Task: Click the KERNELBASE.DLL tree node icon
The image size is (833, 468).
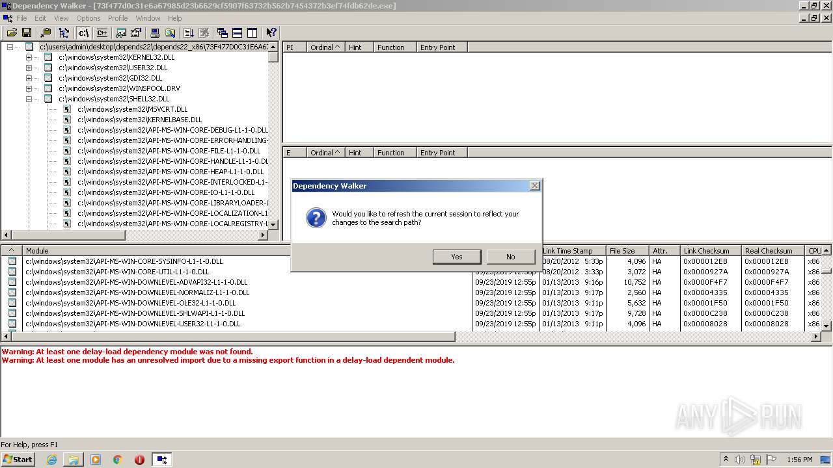Action: pos(67,120)
